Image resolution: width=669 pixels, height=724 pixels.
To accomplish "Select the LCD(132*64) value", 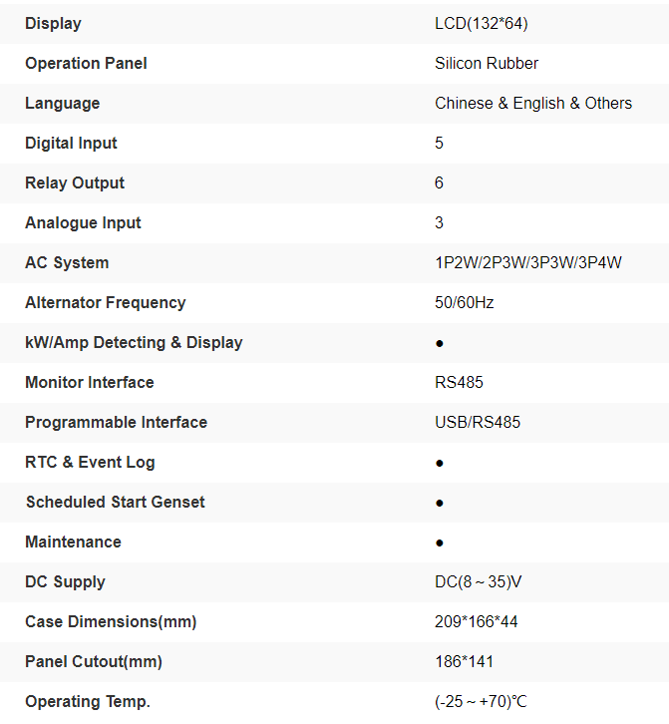I will [x=482, y=23].
